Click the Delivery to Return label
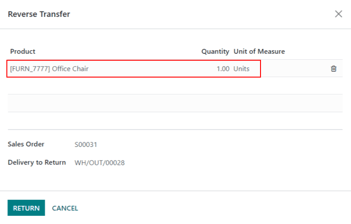The image size is (351, 224). 37,162
